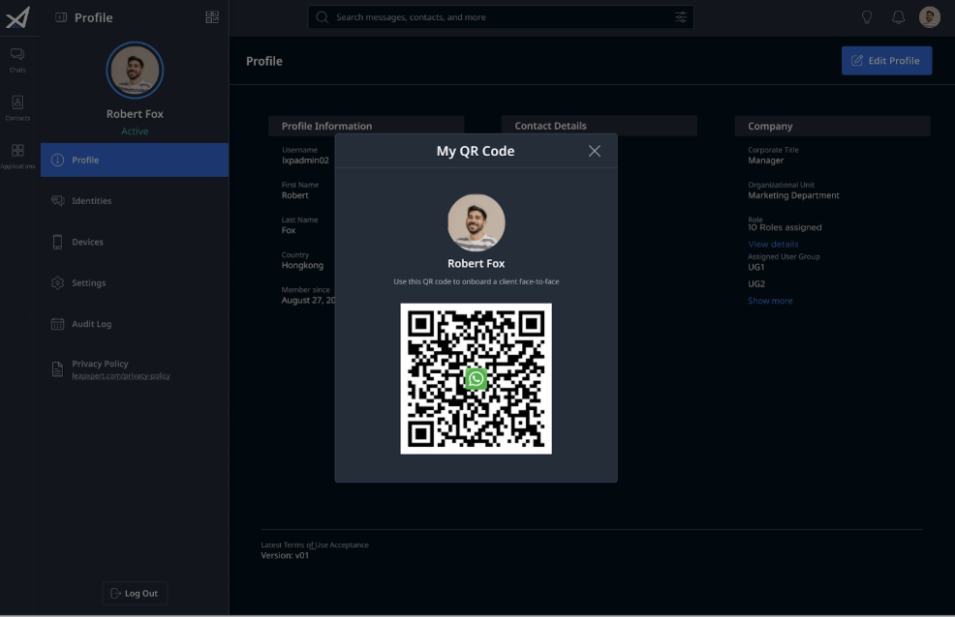
Task: Open search filter sliders icon
Action: [x=681, y=17]
